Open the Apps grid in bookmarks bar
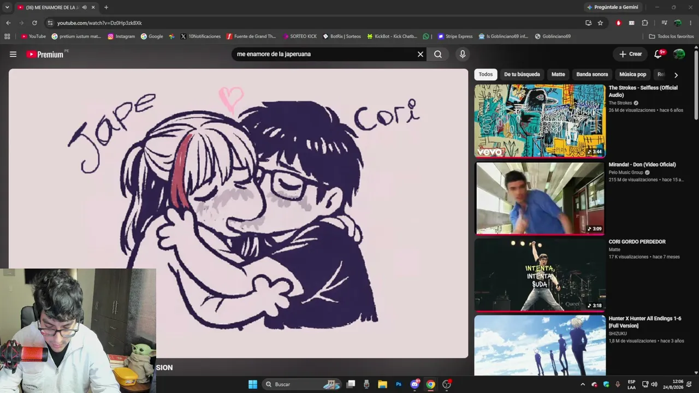The image size is (699, 393). pos(7,37)
